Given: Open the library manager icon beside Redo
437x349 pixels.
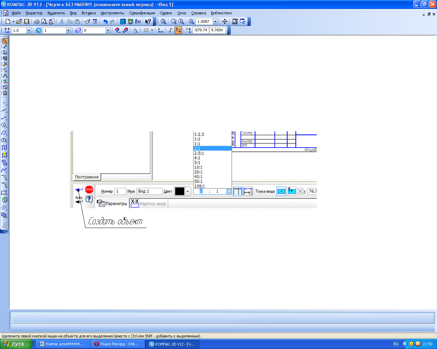Looking at the screenshot, I should pyautogui.click(x=123, y=21).
